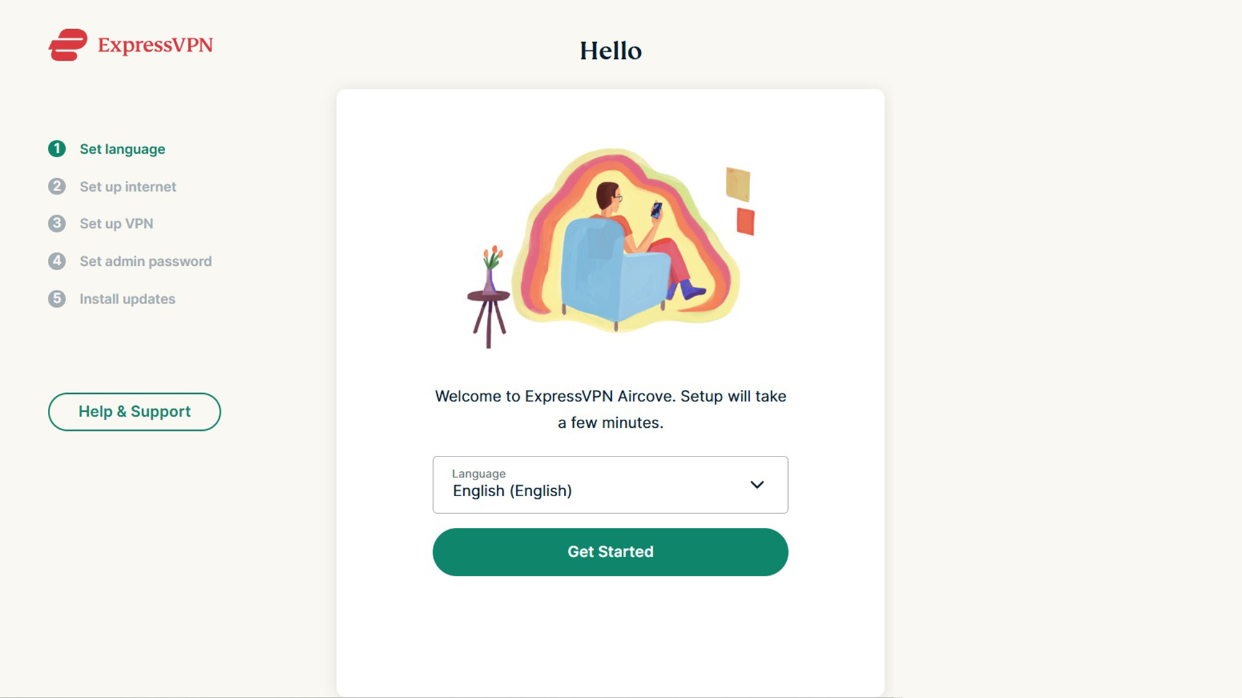This screenshot has width=1242, height=698.
Task: Click the Hello page heading
Action: tap(610, 51)
